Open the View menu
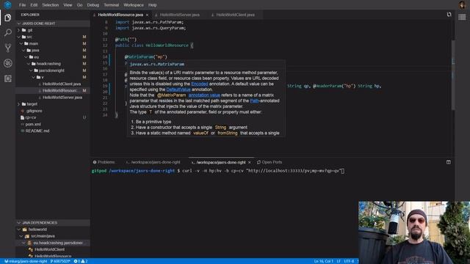Screen dimensions: 470x264 pyautogui.click(x=68, y=5)
